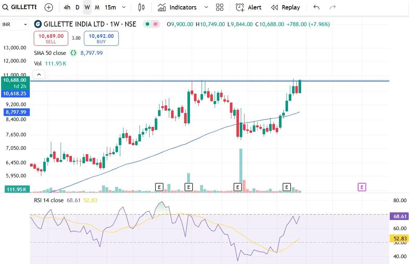Select the Vol indicator legend
Image resolution: width=409 pixels, height=264 pixels.
[38, 63]
